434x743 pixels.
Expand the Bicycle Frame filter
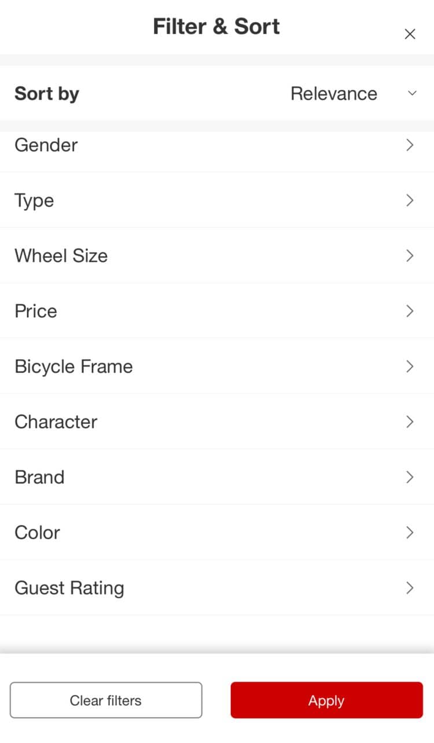click(73, 367)
